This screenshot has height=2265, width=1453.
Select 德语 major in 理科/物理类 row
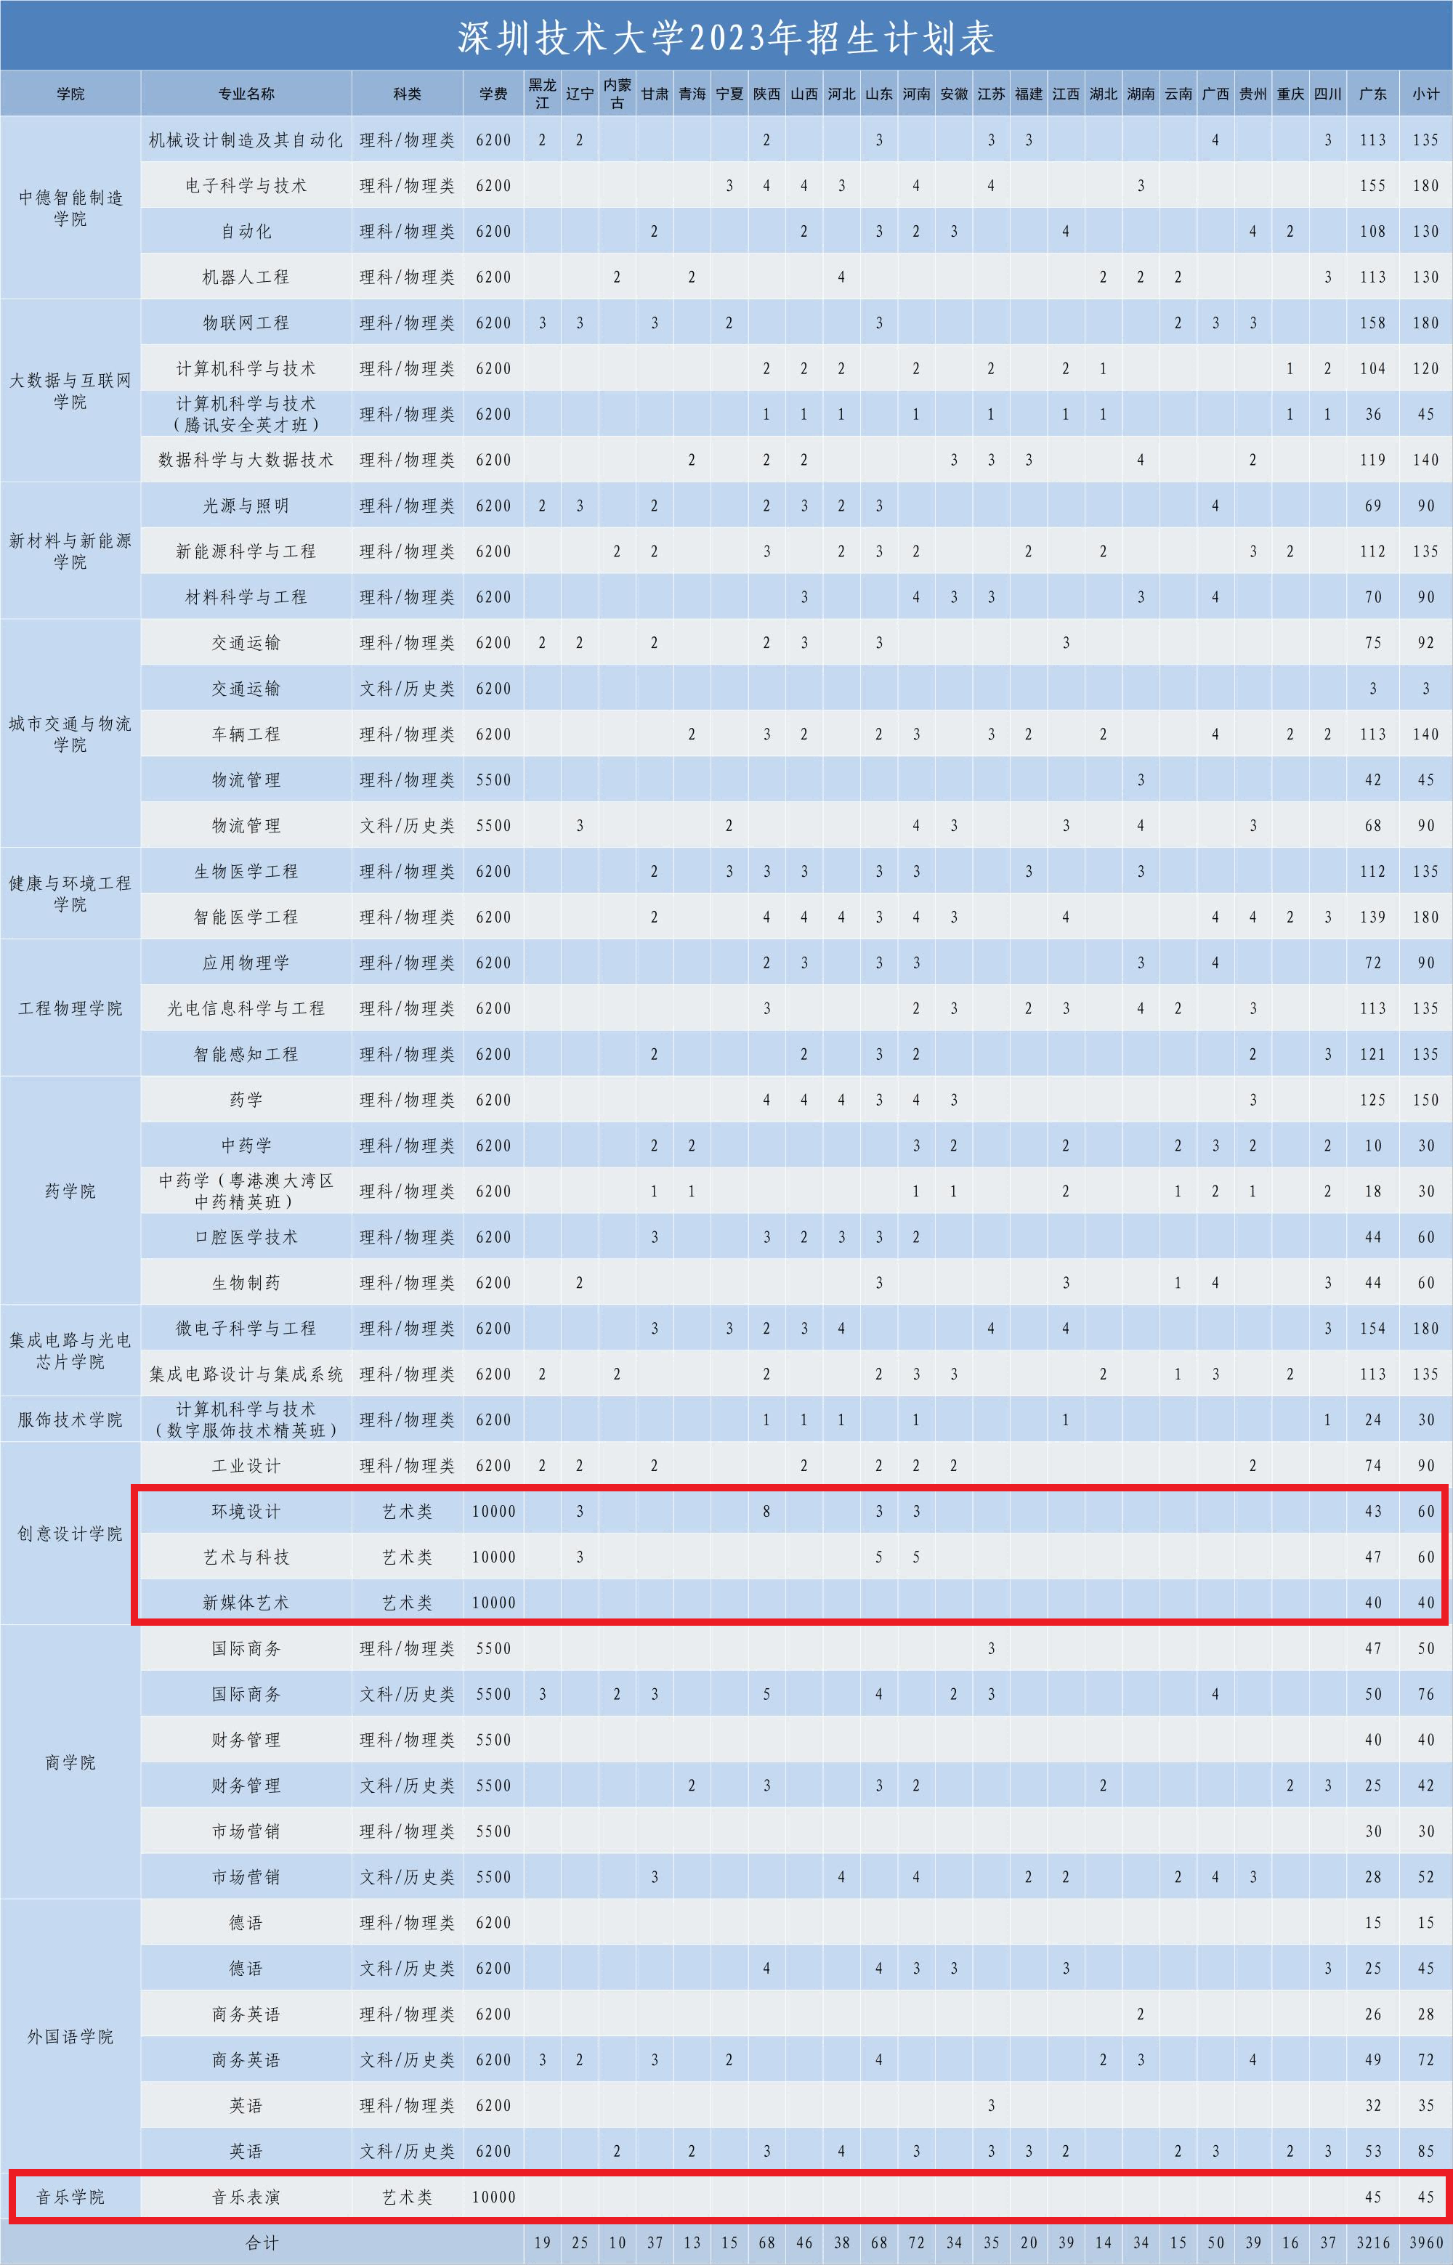pos(246,1923)
